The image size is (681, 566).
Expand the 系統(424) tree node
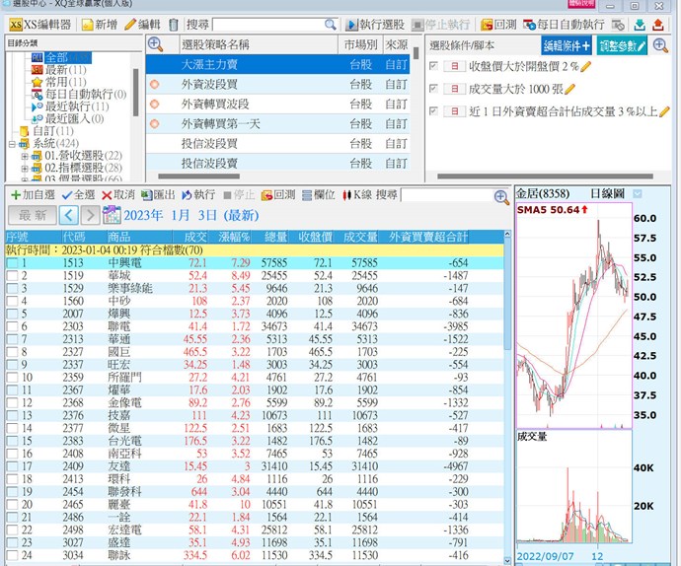[12, 143]
